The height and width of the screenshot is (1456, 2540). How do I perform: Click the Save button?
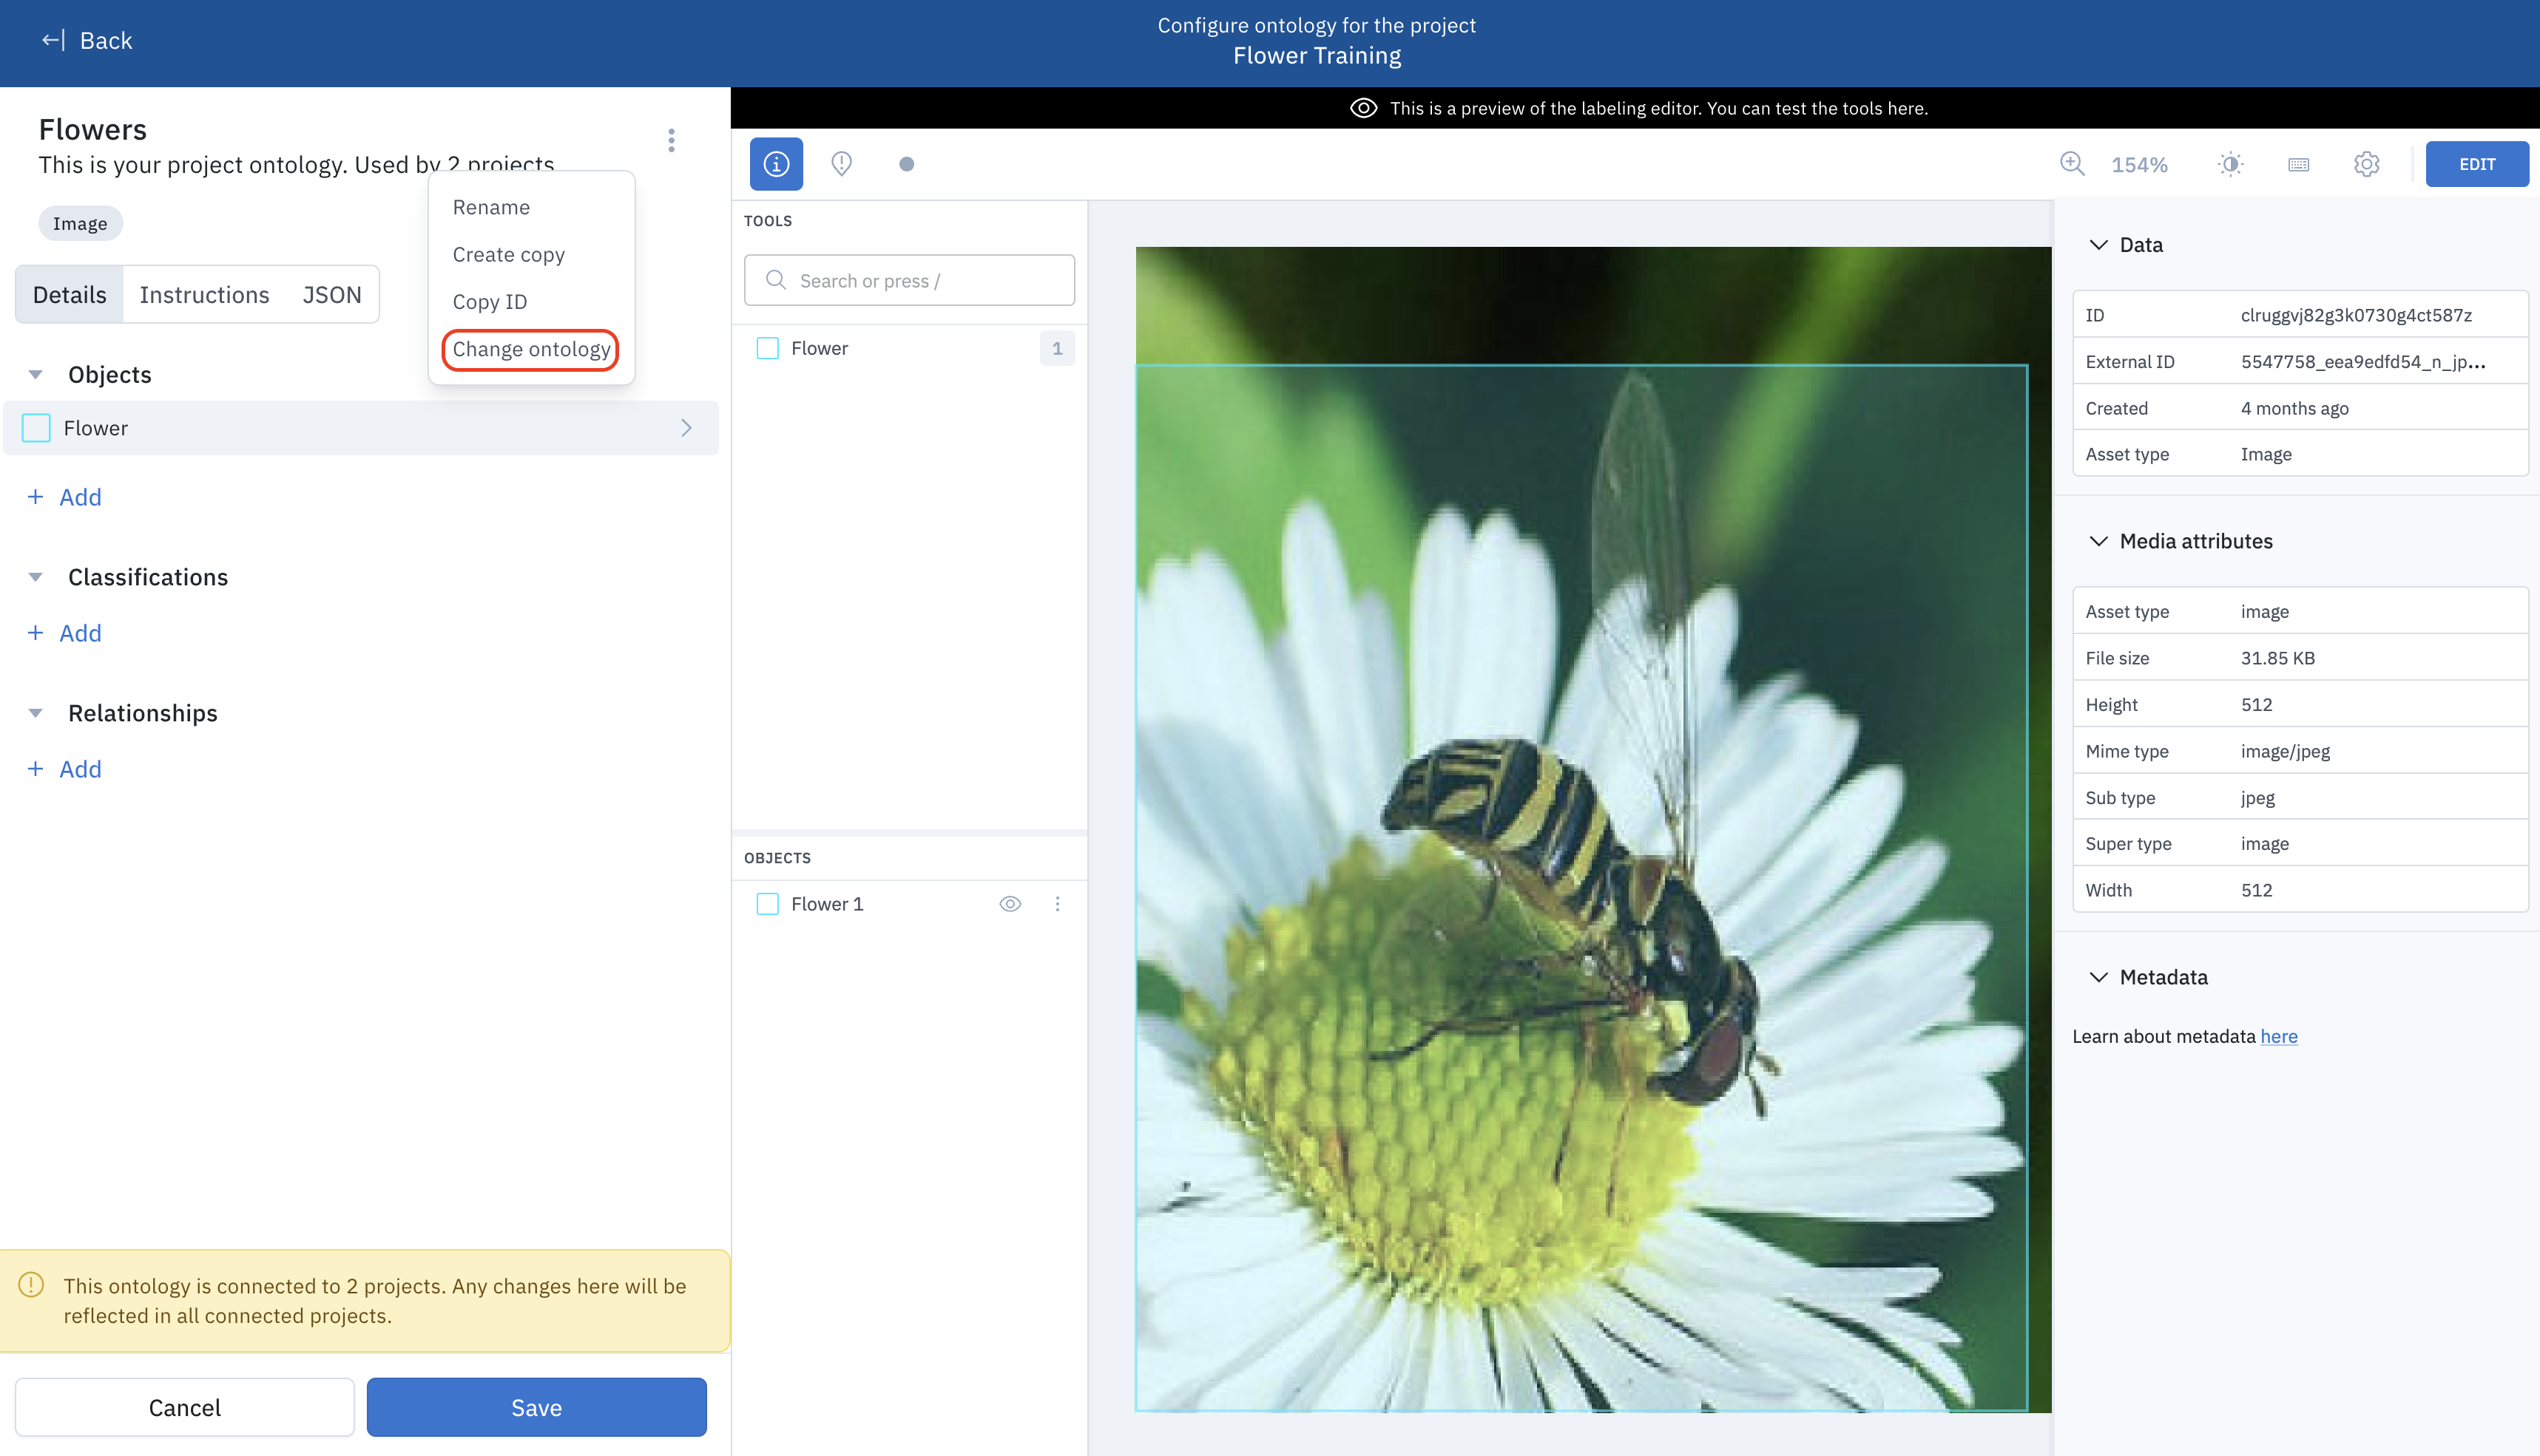536,1407
